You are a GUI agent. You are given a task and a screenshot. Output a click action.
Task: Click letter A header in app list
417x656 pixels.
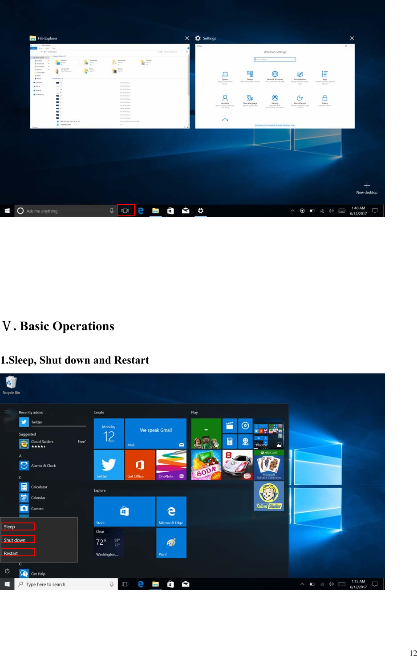(20, 456)
